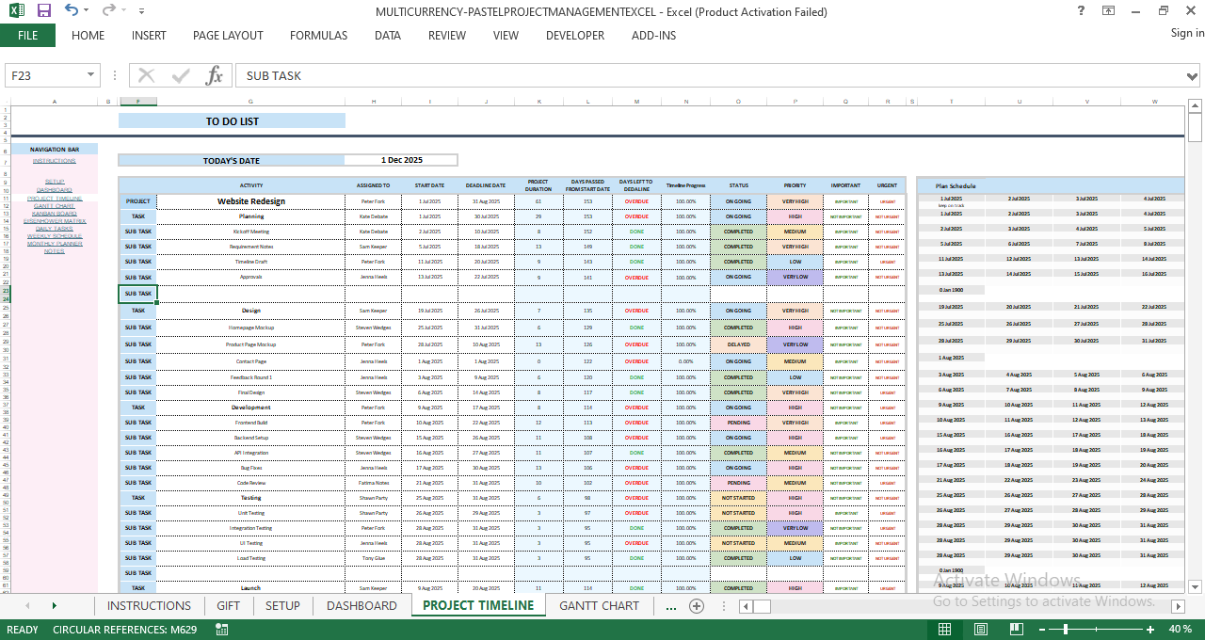Open the DEVELOPER ribbon tab

(575, 36)
